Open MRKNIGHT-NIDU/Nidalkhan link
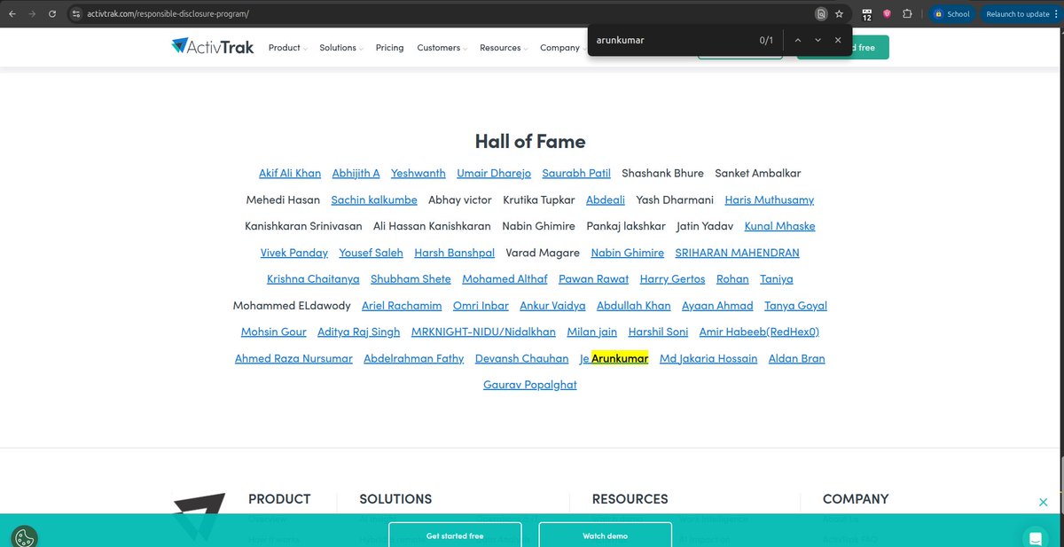 point(483,332)
